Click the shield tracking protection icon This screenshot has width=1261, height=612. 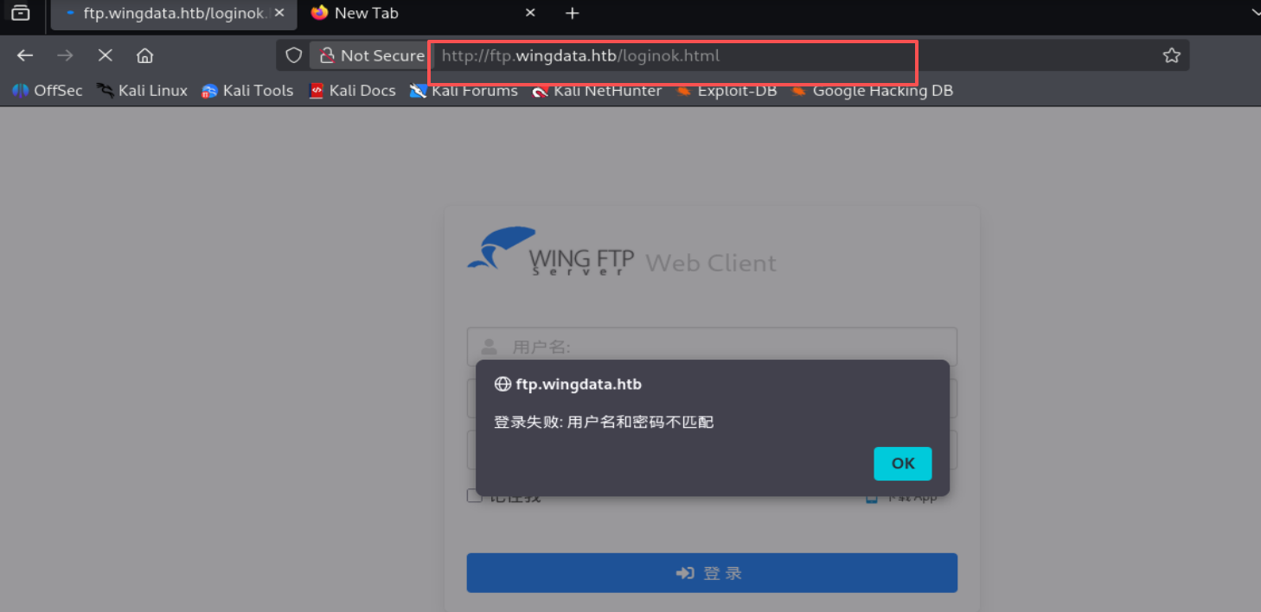(x=294, y=55)
